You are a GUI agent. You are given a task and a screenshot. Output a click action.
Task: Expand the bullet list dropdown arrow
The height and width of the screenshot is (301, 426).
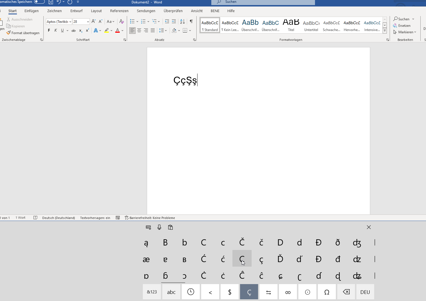click(x=137, y=21)
